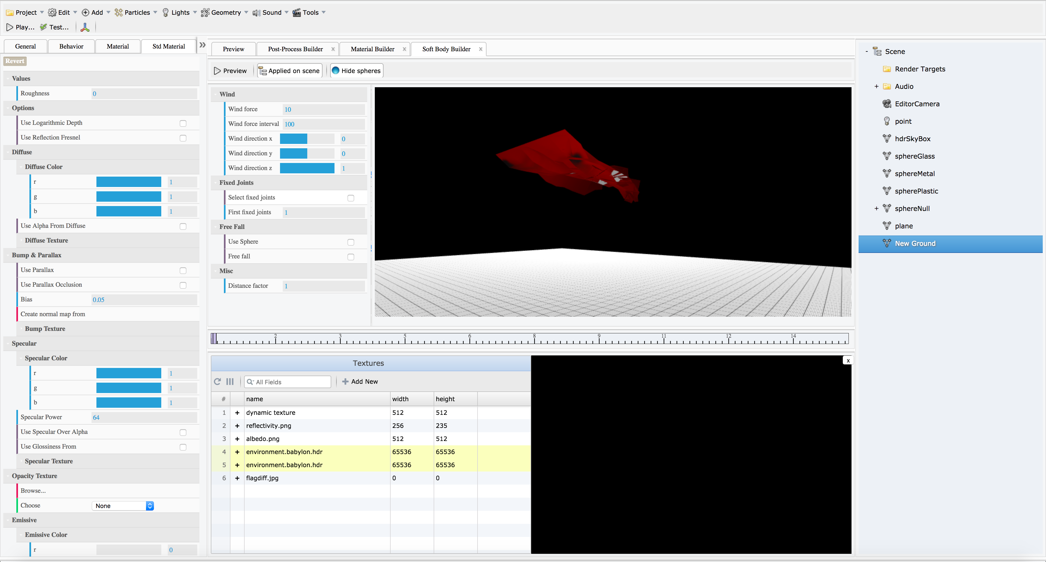This screenshot has width=1046, height=562.
Task: Switch to the Post-Process Builder tab
Action: tap(295, 49)
